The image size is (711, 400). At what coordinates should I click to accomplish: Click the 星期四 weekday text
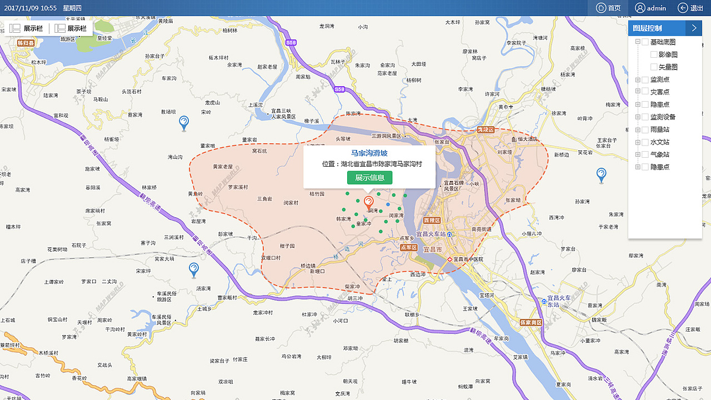(72, 8)
